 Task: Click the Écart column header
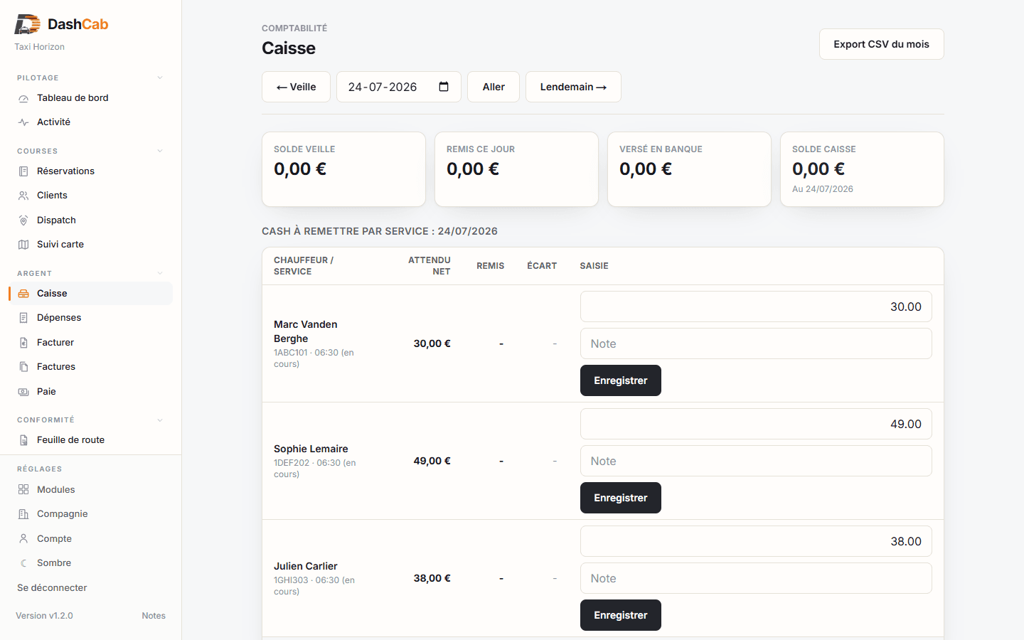click(542, 266)
